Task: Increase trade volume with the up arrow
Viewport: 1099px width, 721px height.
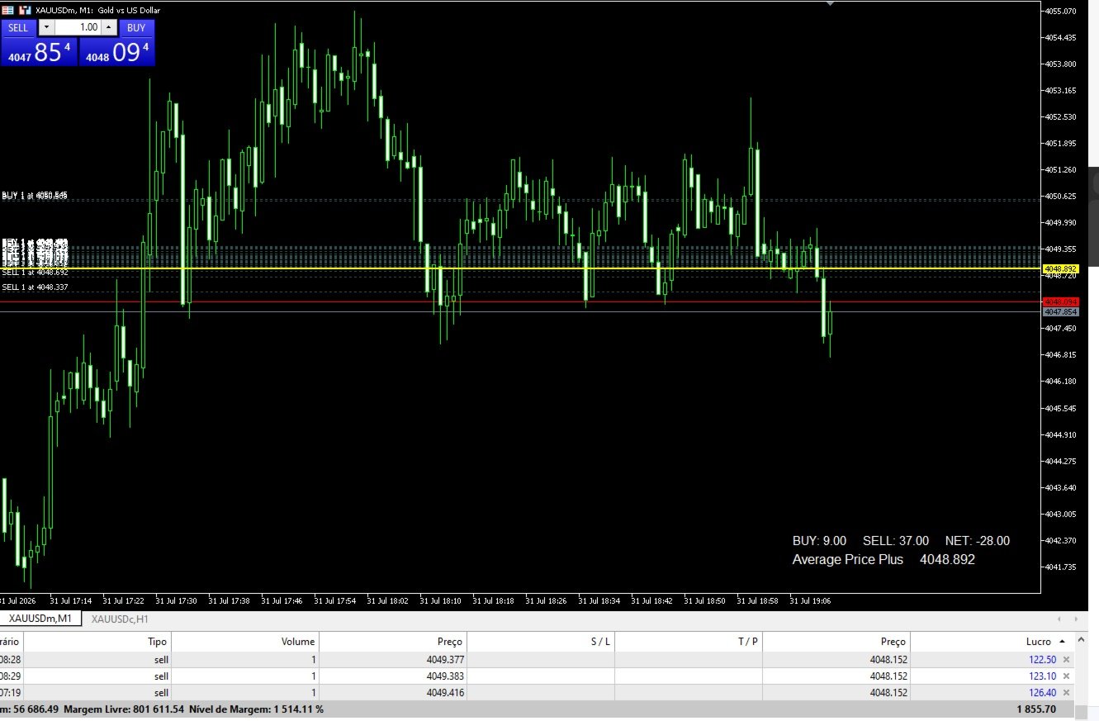Action: point(108,27)
